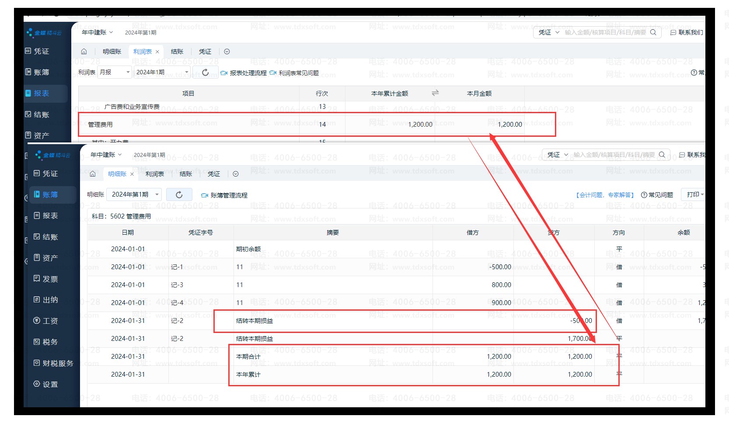Screen dimensions: 729x423
Task: Open 设置 settings in the sidebar
Action: [50, 385]
